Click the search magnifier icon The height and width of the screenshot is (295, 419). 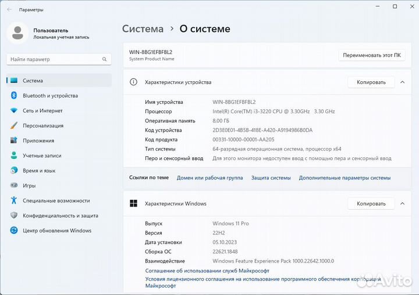105,59
